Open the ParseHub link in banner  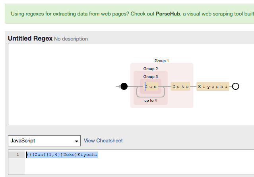click(x=168, y=14)
